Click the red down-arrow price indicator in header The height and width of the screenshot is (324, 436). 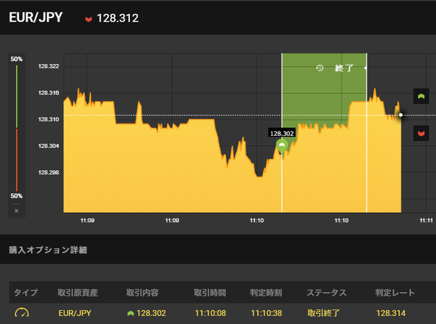[89, 18]
